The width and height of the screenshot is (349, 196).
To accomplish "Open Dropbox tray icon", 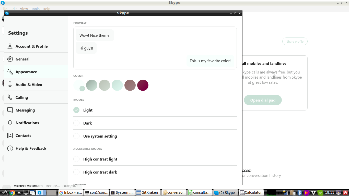I will click(313, 193).
